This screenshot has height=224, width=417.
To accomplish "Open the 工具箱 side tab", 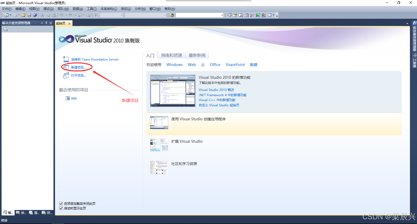I will tap(414, 61).
